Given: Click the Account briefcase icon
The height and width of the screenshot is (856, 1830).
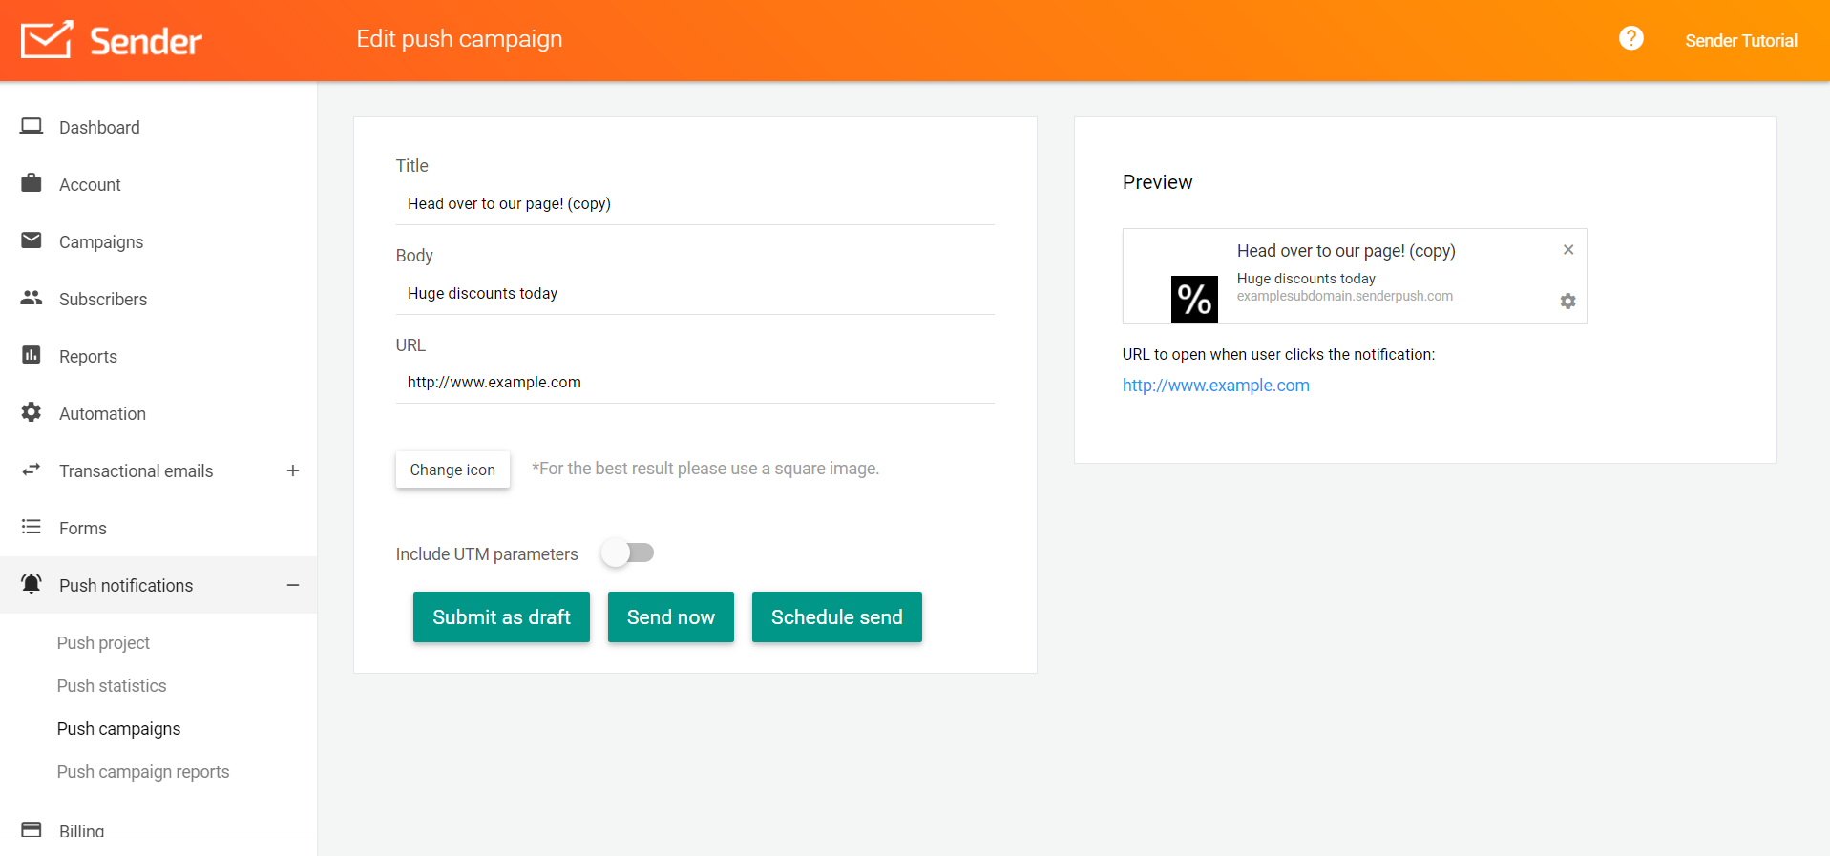Looking at the screenshot, I should pyautogui.click(x=32, y=183).
